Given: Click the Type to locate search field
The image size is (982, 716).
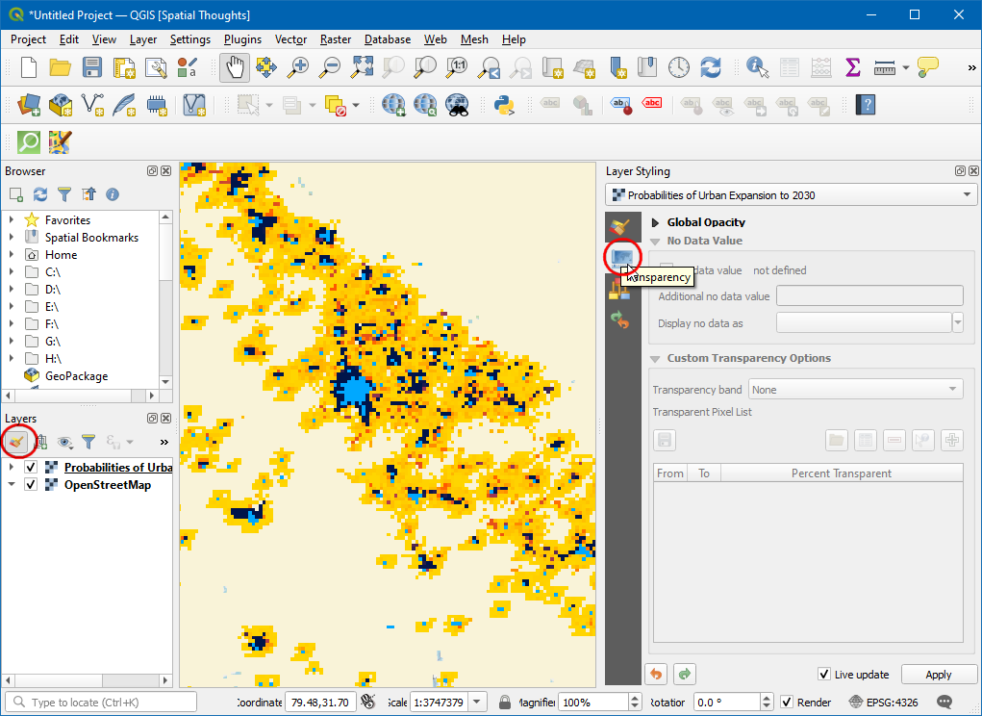Looking at the screenshot, I should pos(101,703).
